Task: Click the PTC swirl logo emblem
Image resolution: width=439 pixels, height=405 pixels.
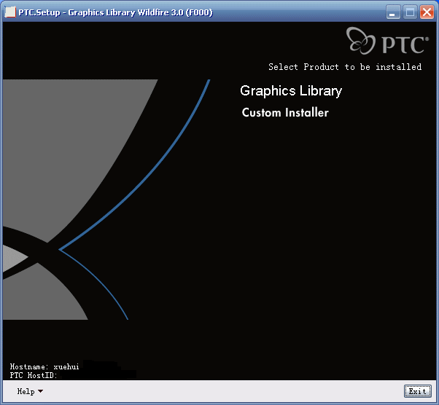Action: coord(362,41)
